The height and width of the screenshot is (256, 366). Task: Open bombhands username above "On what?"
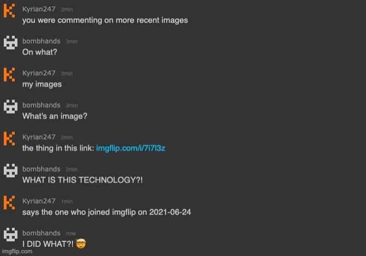click(x=41, y=41)
